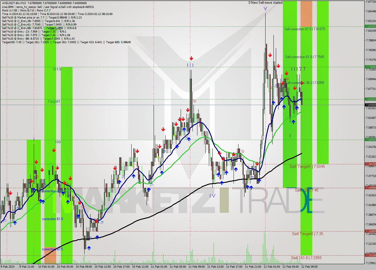The image size is (376, 270).
Task: Click the black 7.64000 current price tag
Action: [370, 105]
